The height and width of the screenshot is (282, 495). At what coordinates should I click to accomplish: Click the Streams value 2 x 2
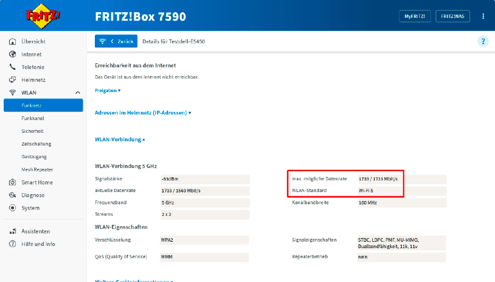click(x=205, y=214)
